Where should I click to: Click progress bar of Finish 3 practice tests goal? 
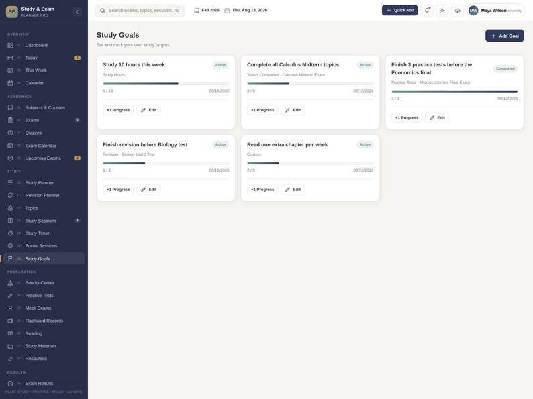pos(454,91)
